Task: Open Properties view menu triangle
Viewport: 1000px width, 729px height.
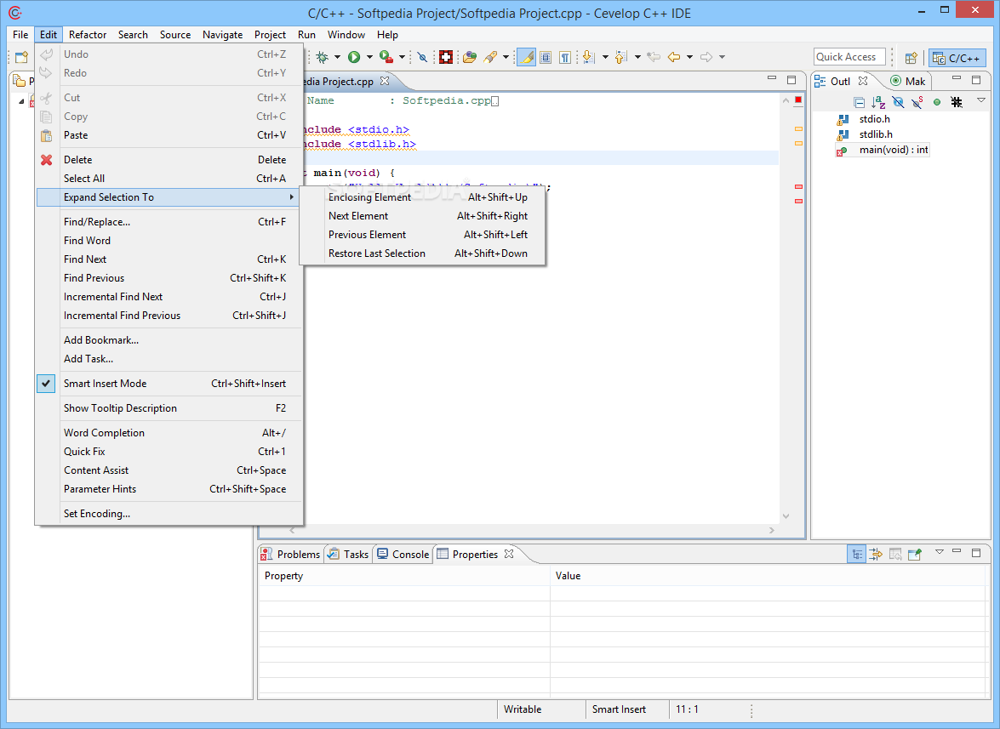Action: point(940,552)
